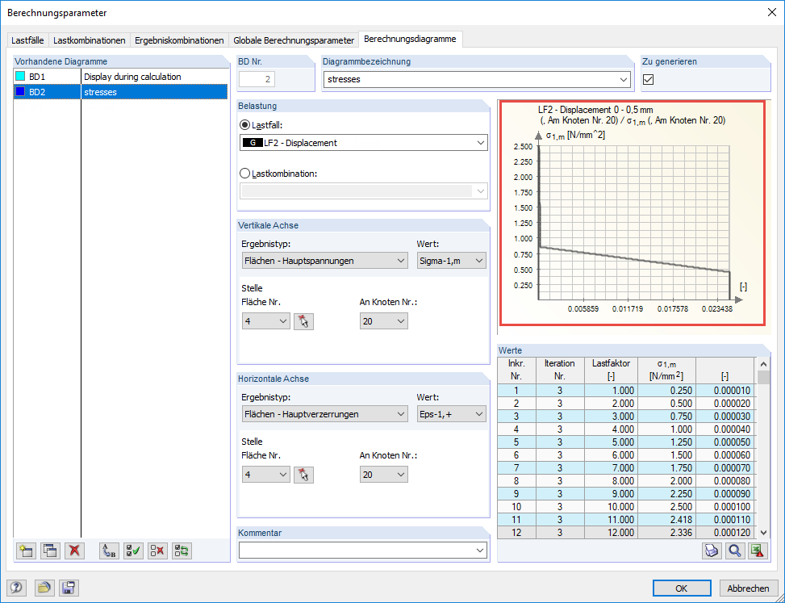Click sigma value cell 2.418
The height and width of the screenshot is (603, 785).
click(667, 519)
